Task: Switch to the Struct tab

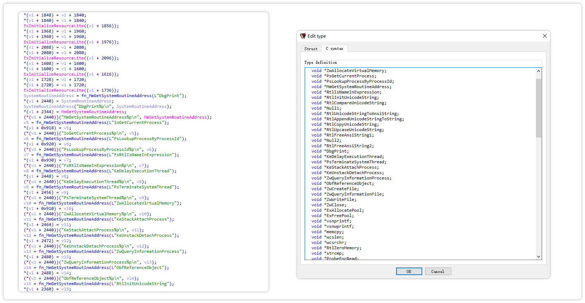Action: point(311,49)
